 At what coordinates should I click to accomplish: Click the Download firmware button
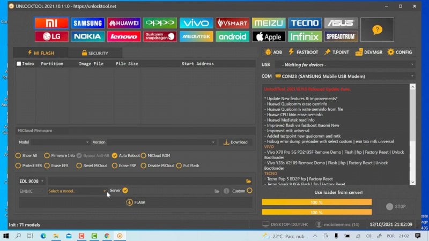(235, 142)
